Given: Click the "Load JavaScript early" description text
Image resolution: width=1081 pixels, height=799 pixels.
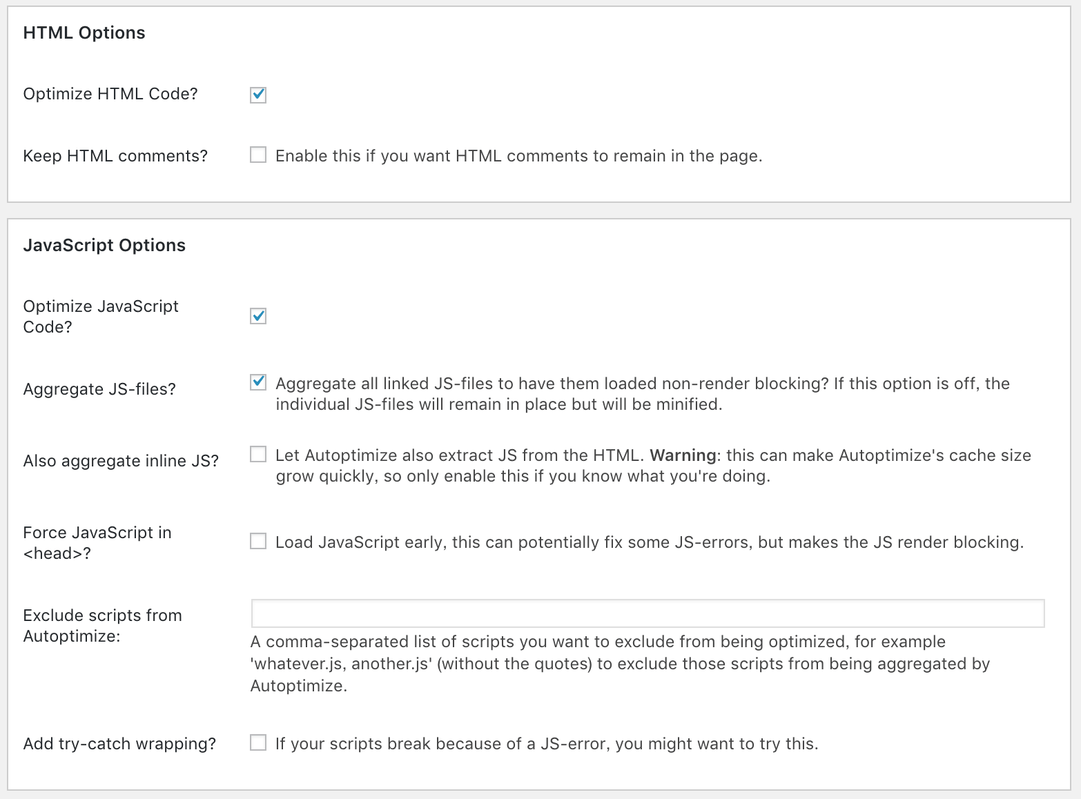Looking at the screenshot, I should click(649, 542).
